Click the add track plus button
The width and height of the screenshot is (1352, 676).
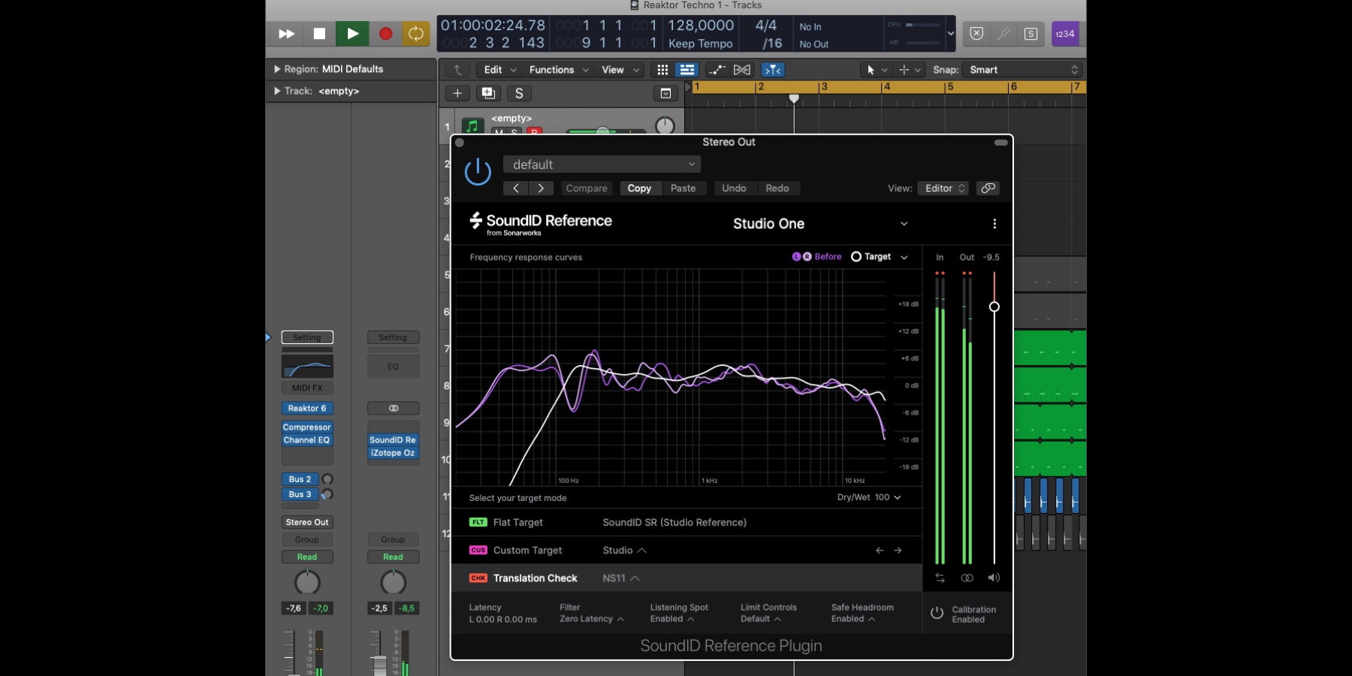coord(457,93)
